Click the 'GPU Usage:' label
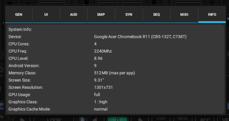This screenshot has width=229, height=121. tap(20, 95)
